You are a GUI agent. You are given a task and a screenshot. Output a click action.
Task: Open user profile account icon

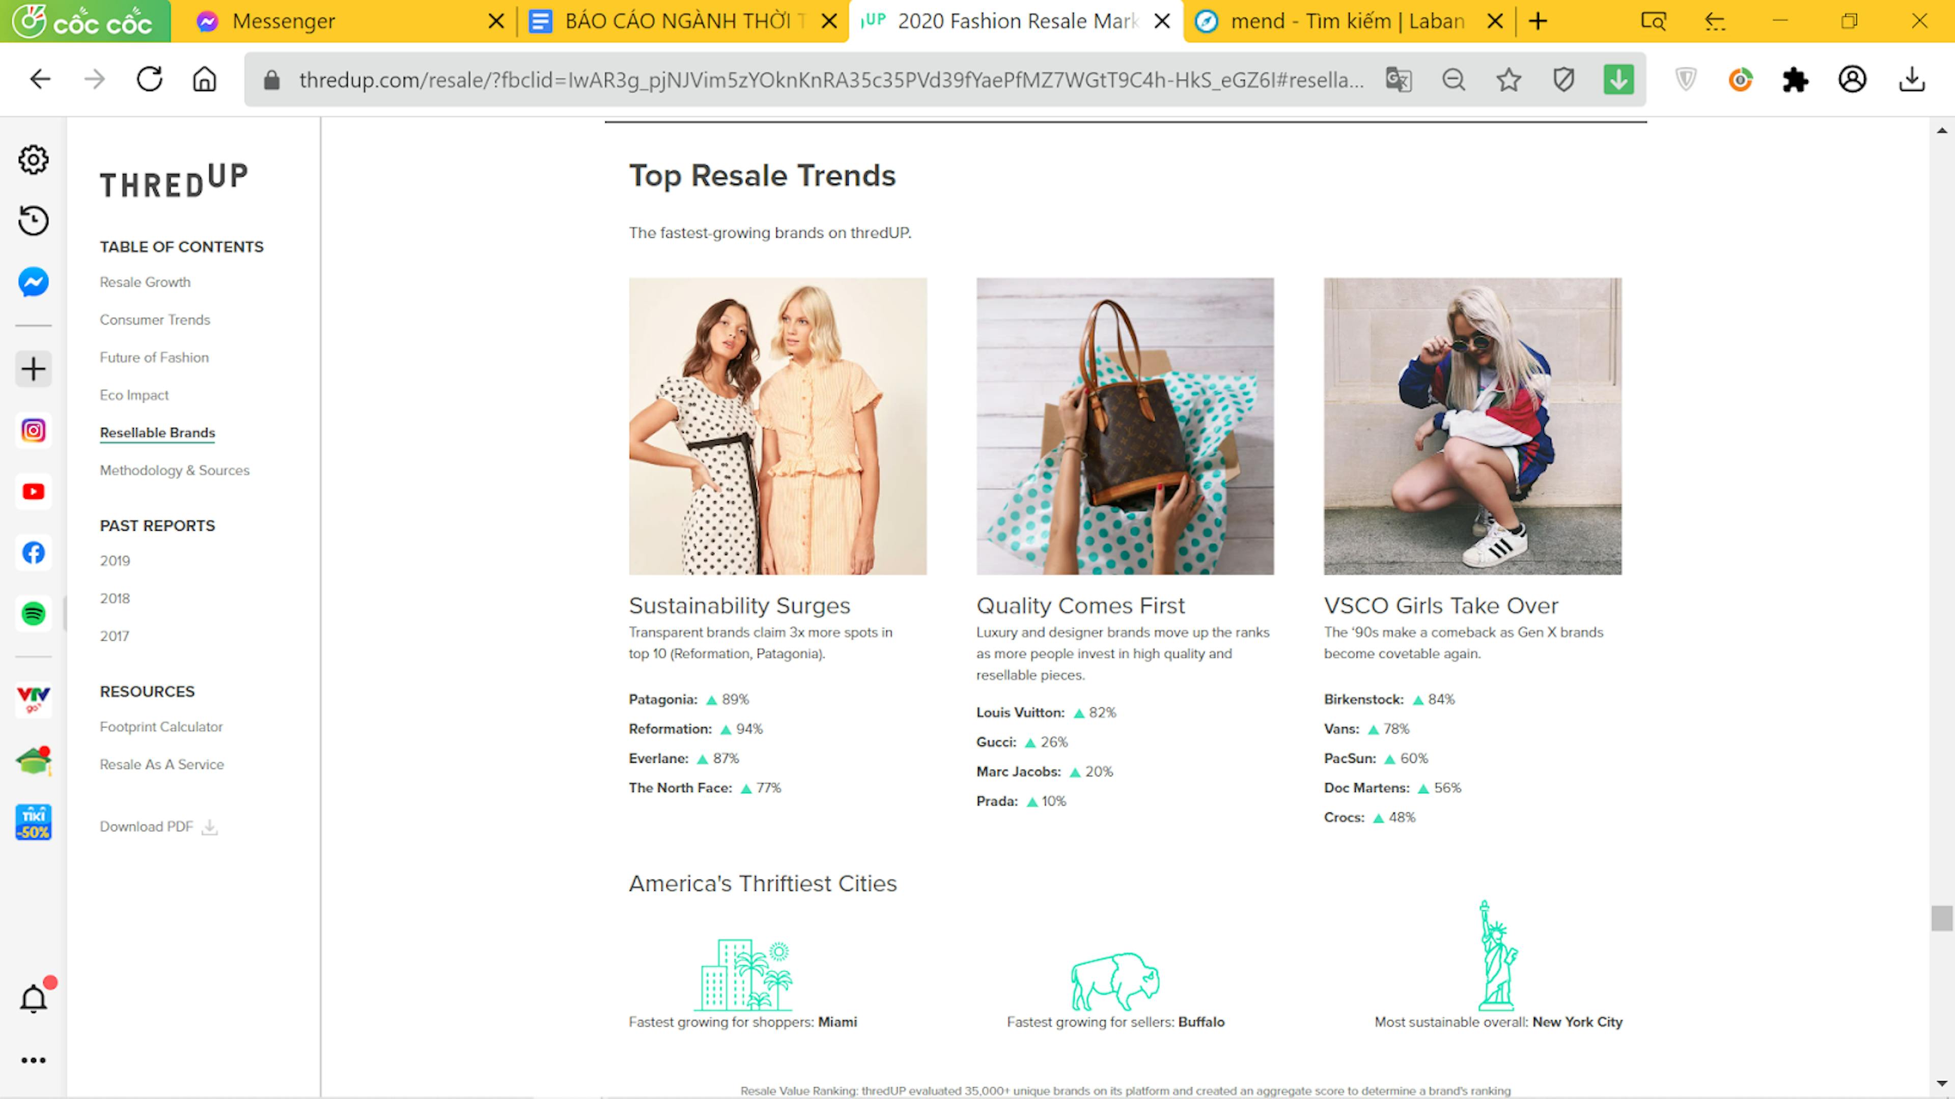click(x=1853, y=79)
